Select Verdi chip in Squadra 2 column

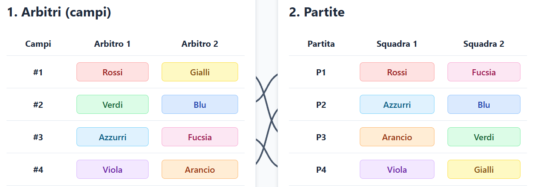pos(484,137)
